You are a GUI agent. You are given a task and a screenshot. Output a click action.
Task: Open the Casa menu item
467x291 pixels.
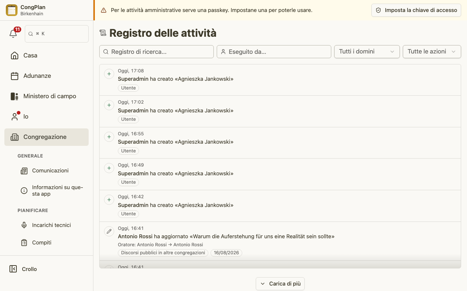pyautogui.click(x=46, y=55)
